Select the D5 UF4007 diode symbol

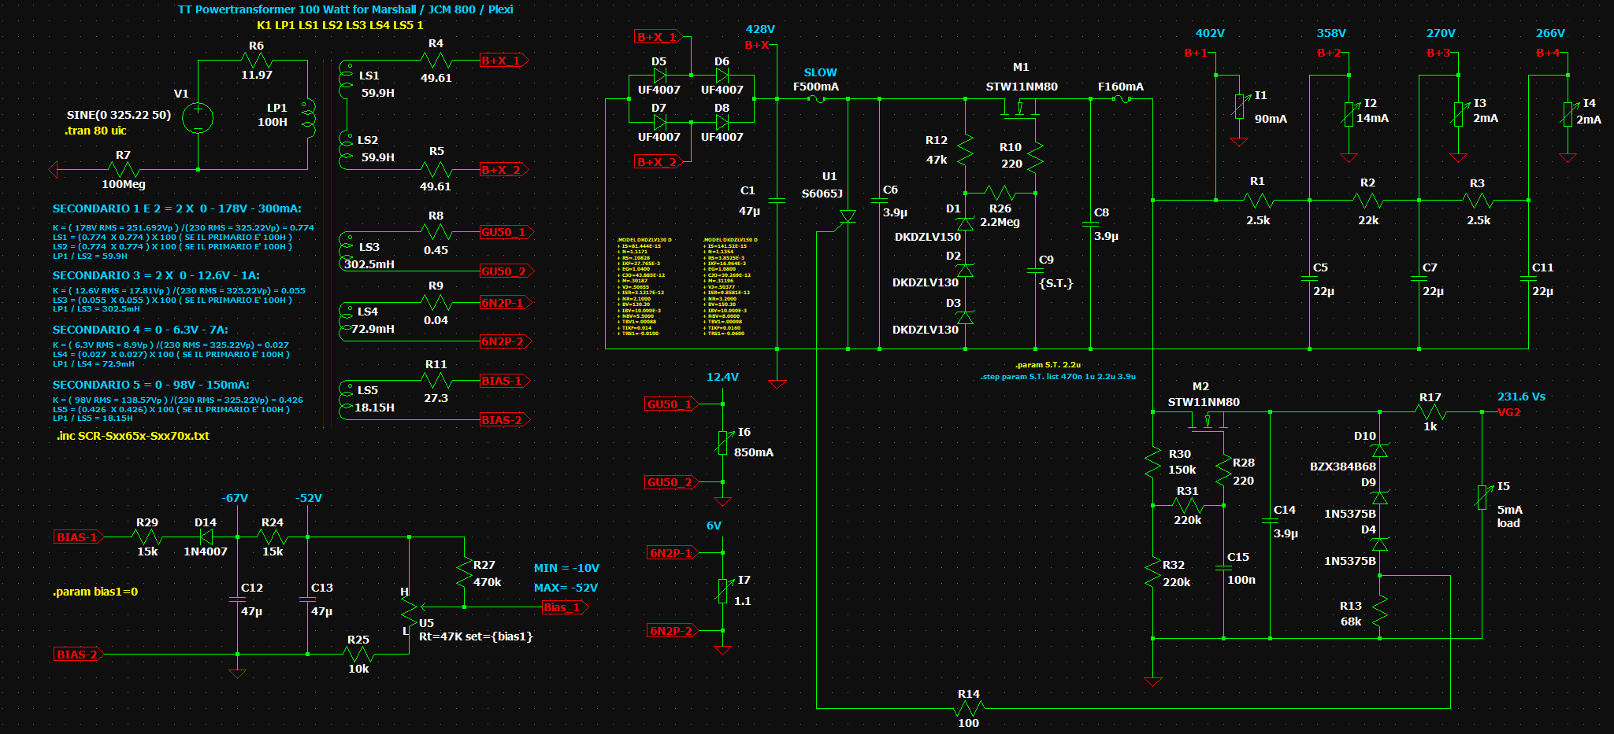pyautogui.click(x=660, y=76)
